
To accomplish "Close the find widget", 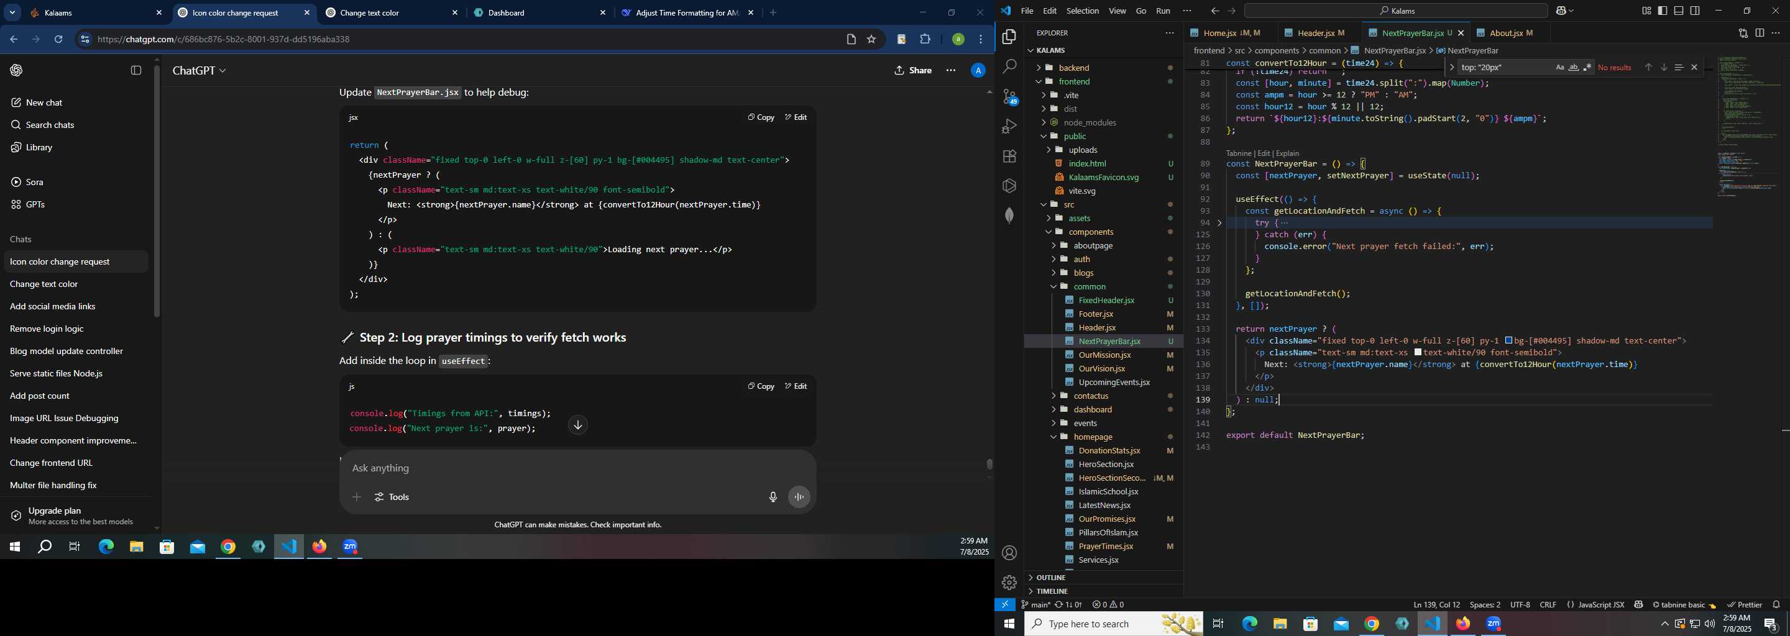I will coord(1694,67).
